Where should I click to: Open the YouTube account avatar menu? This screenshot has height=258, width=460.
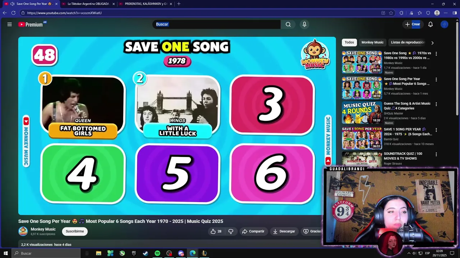(445, 24)
